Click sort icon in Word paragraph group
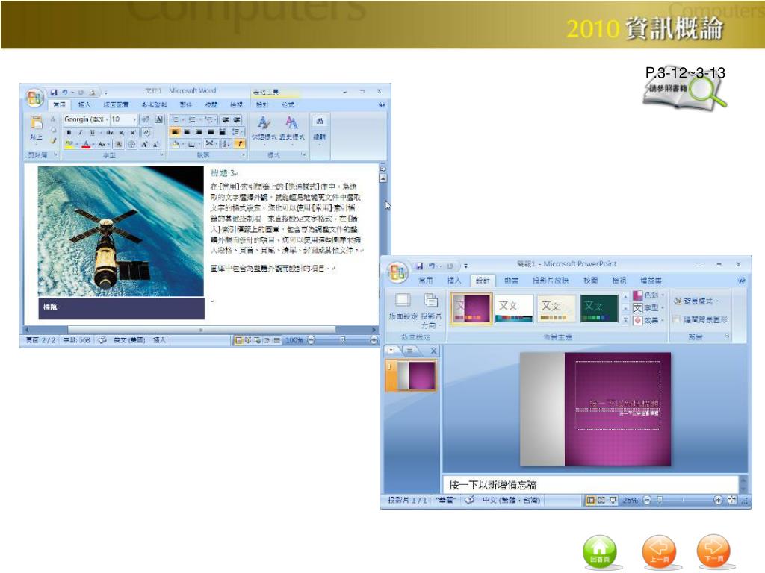This screenshot has height=573, width=765. tap(226, 144)
